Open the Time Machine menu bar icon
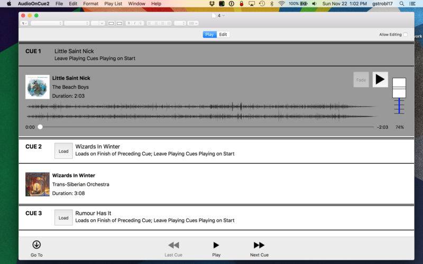Screen dimensions: 423x264 (x=262, y=4)
